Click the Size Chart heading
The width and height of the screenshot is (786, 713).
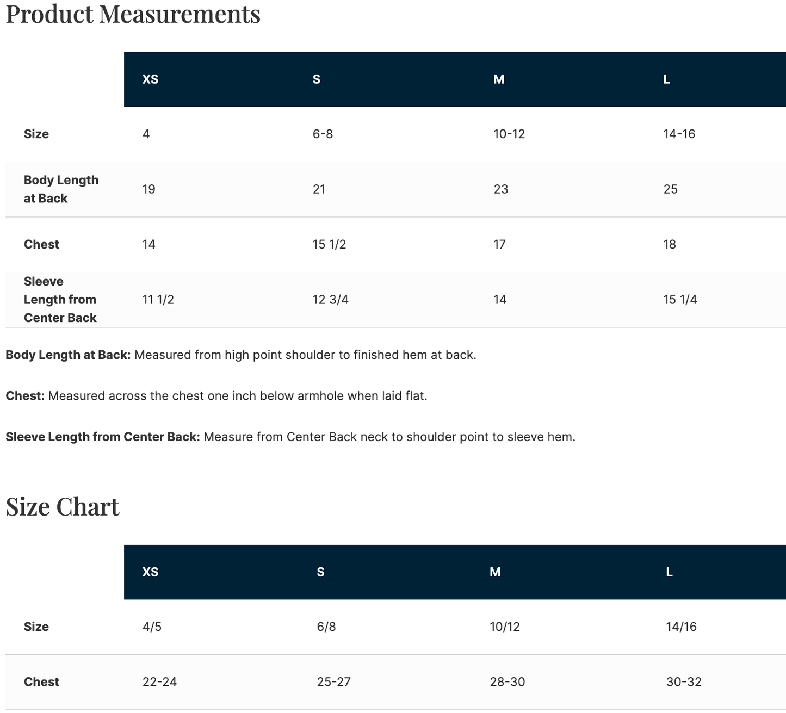63,506
